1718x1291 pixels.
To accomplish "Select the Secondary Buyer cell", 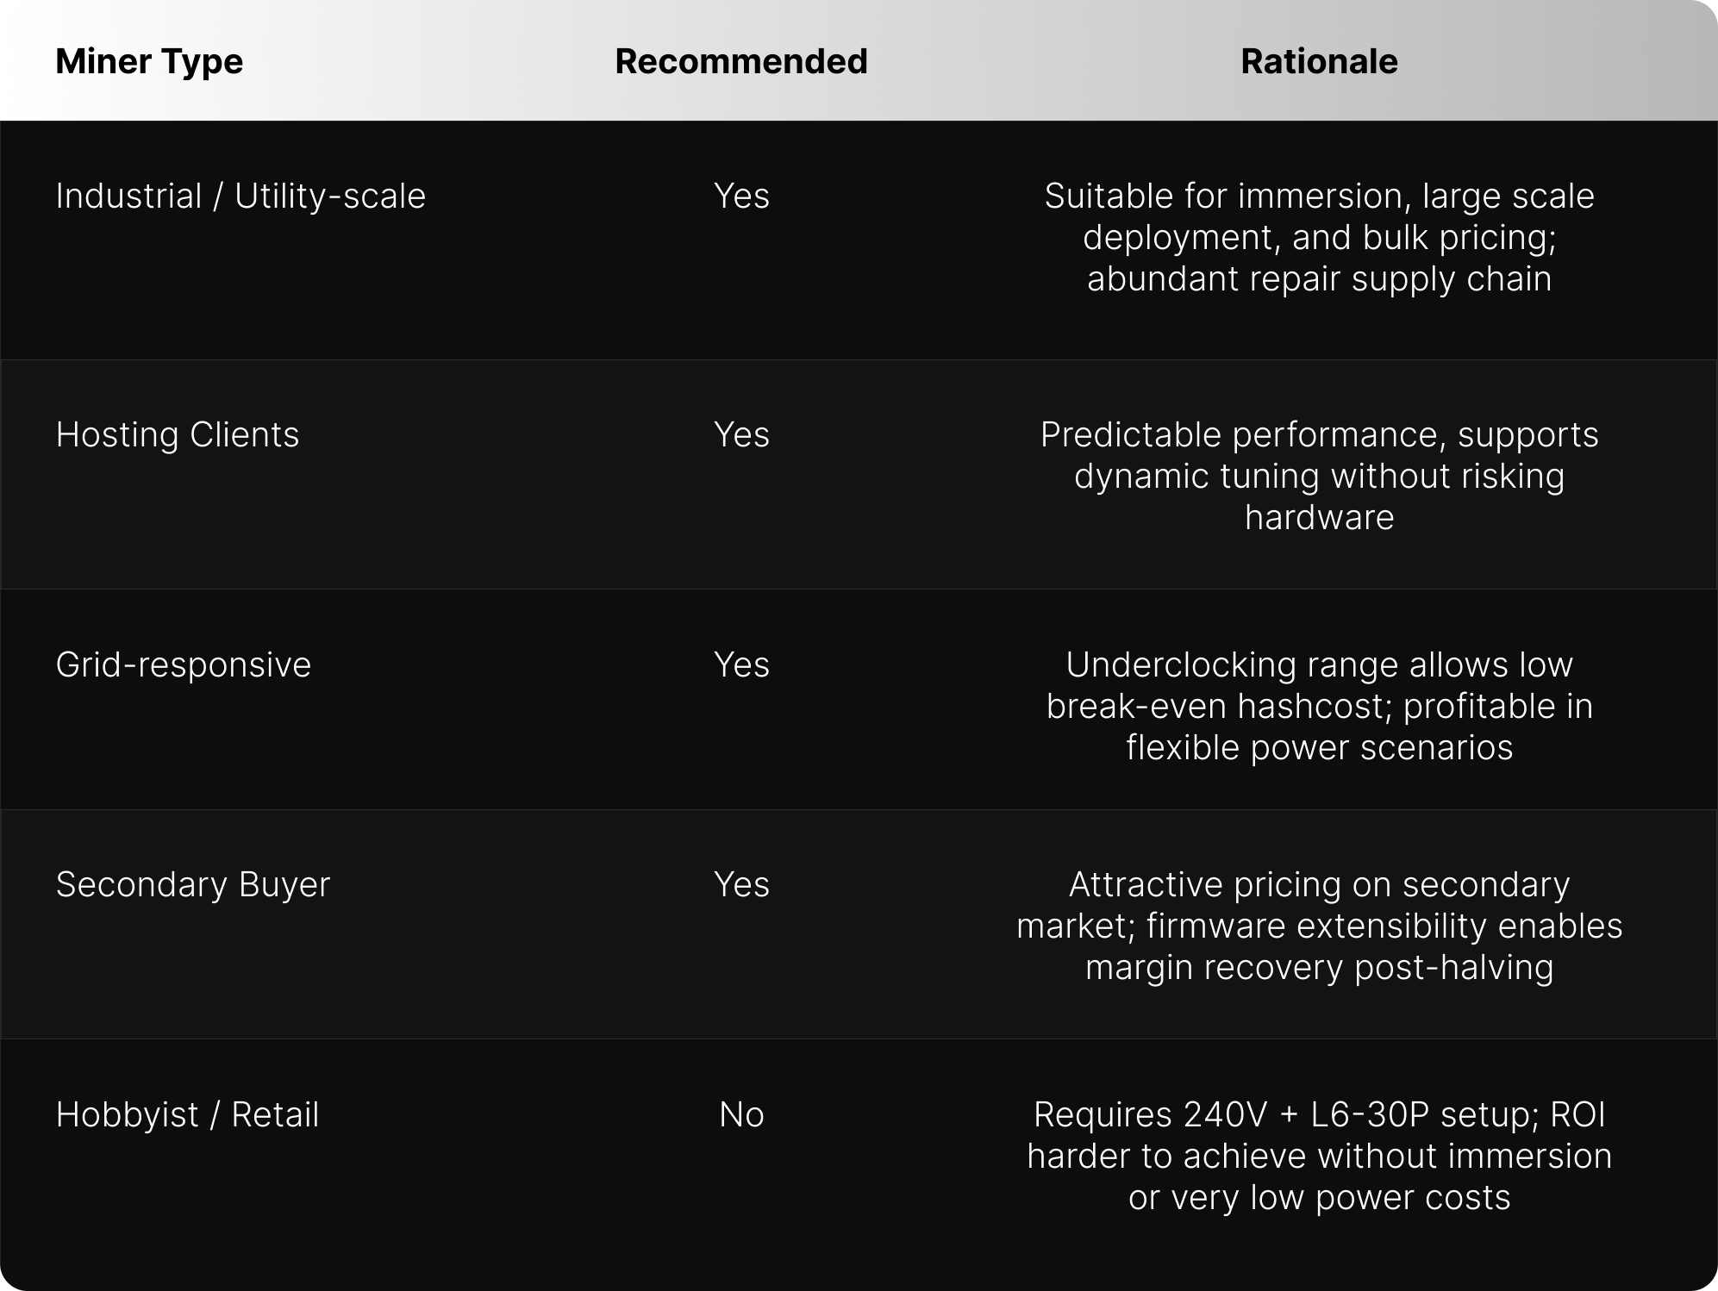I will [193, 885].
